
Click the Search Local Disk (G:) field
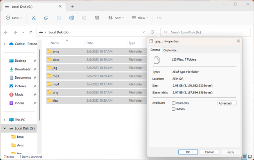[205, 32]
